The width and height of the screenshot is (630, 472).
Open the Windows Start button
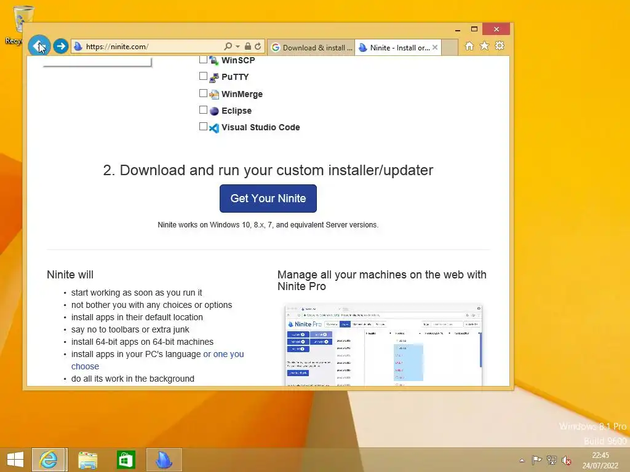tap(15, 460)
